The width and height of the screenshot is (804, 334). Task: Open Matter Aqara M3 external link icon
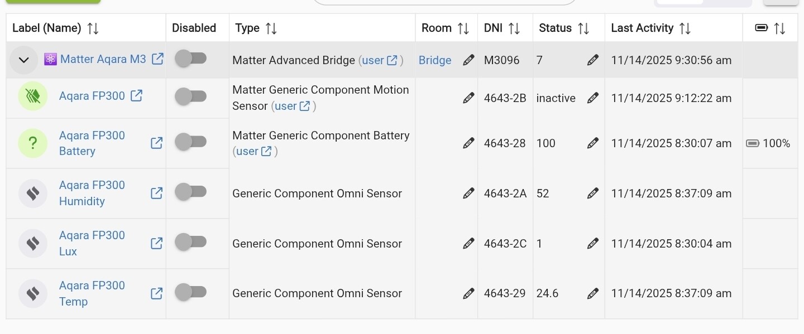tap(158, 59)
